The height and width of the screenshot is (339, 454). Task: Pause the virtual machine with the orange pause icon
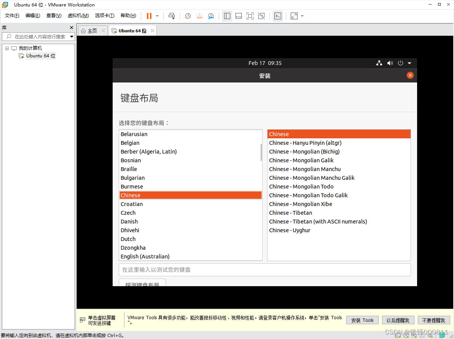[149, 16]
